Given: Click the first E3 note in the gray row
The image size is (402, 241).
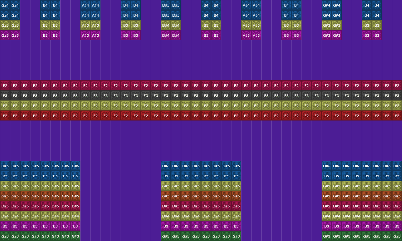Looking at the screenshot, I should tap(5, 96).
